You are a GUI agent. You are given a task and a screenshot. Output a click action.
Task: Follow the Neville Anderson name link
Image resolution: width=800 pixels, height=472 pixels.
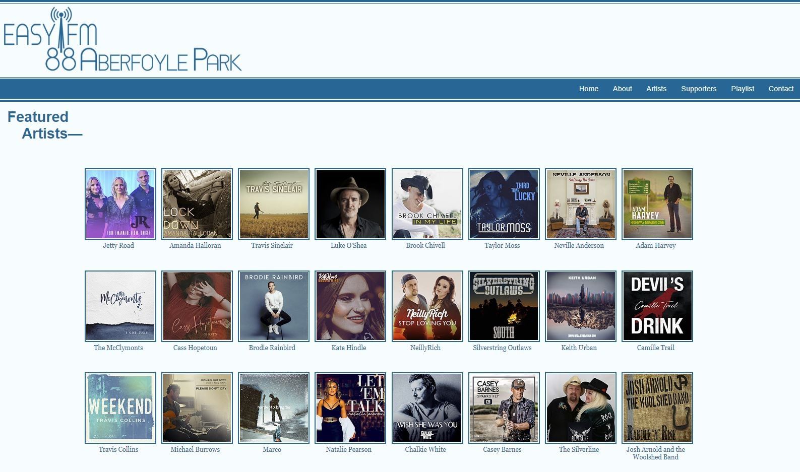coord(579,245)
